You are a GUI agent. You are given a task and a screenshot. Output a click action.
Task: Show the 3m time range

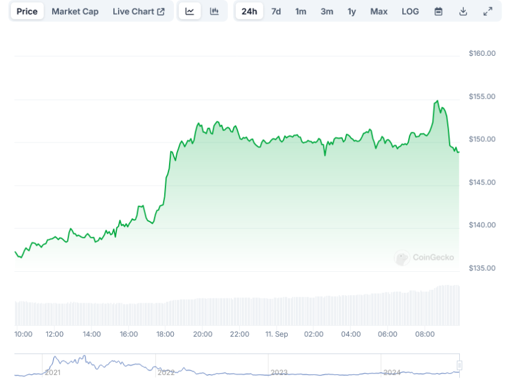(327, 12)
